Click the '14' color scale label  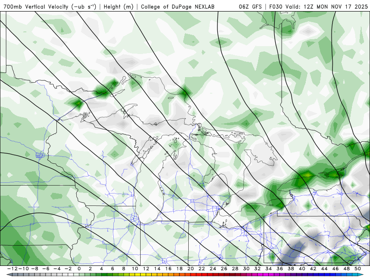157,269
